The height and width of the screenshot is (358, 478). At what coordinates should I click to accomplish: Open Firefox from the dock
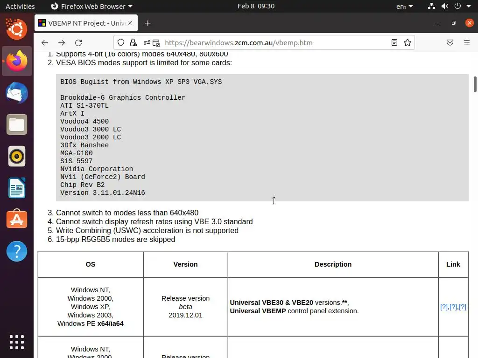17,61
